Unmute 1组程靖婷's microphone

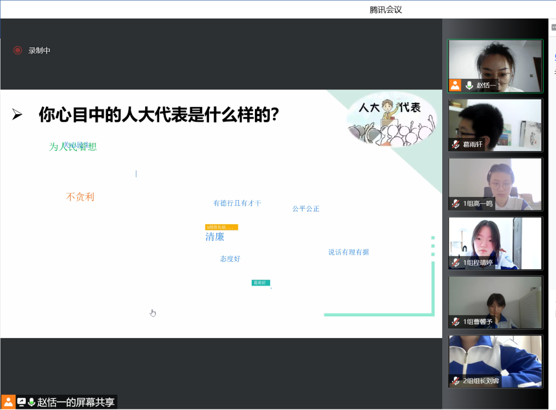[455, 263]
